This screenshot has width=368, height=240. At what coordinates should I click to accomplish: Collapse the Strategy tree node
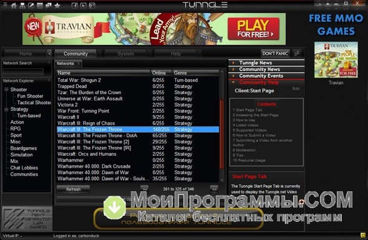7,109
